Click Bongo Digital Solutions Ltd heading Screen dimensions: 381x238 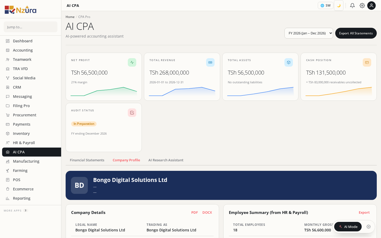click(130, 180)
